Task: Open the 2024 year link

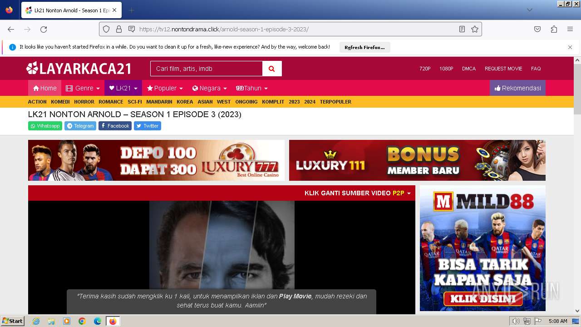Action: coord(310,102)
